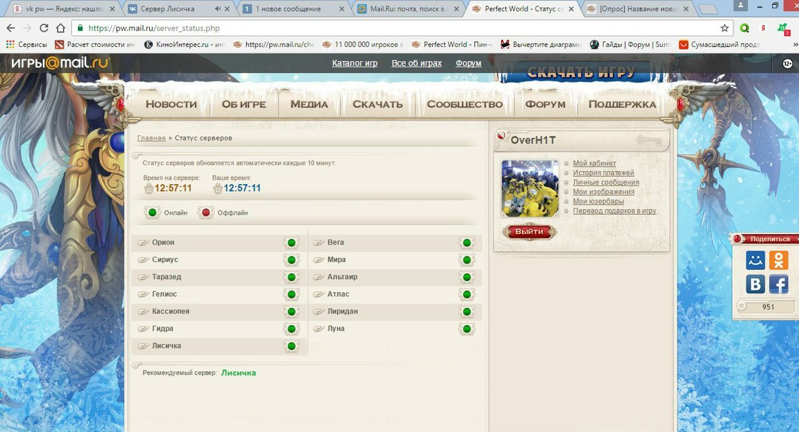Open the Новости navigation menu item

click(171, 104)
